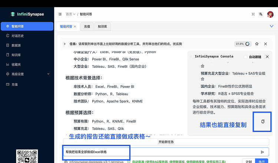Screen dimensions: 278x163
Task: Collapse the sidebar with the hamburger icon
Action: (x=60, y=14)
